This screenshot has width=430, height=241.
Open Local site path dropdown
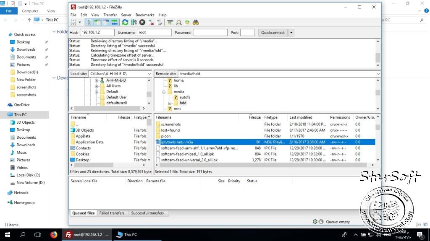(x=149, y=74)
